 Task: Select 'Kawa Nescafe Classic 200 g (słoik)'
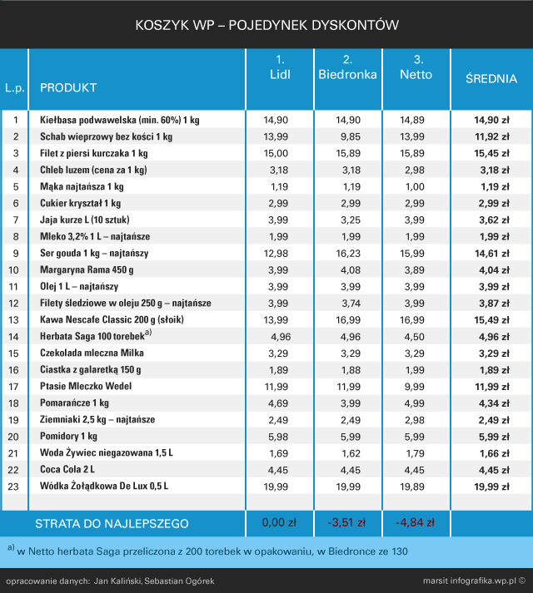click(112, 319)
